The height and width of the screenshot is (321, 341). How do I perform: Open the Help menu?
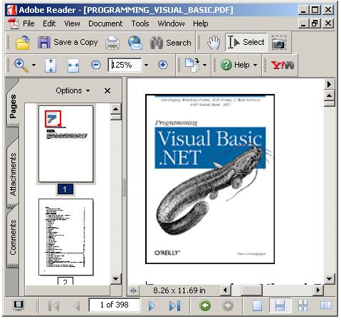201,23
